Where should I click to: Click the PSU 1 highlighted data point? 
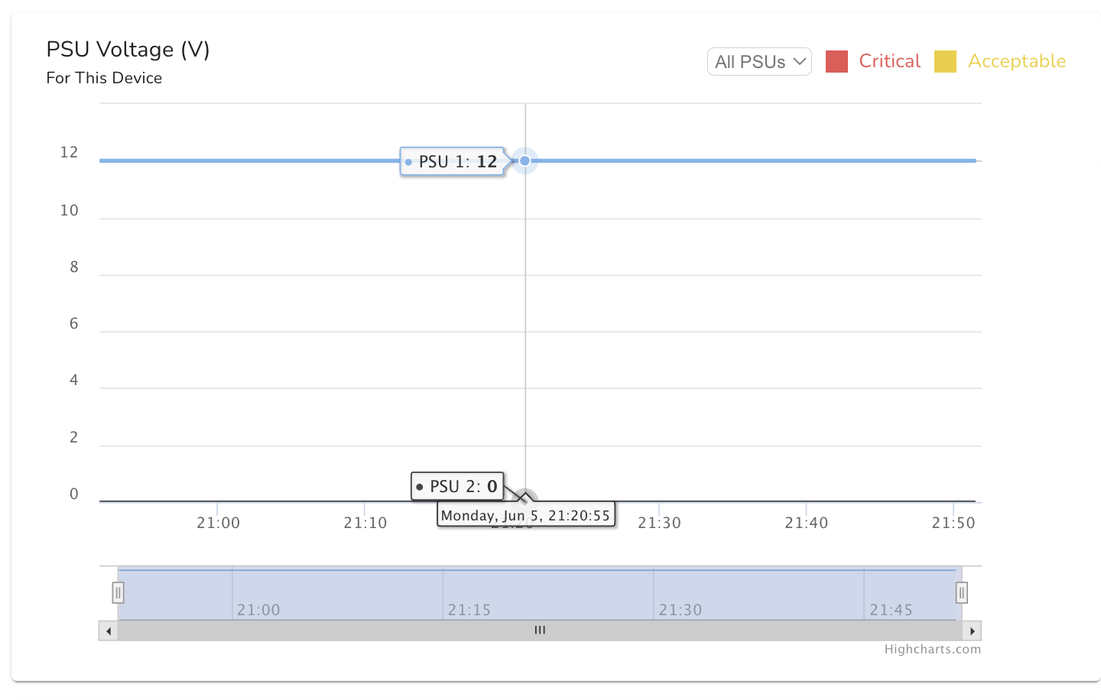525,160
